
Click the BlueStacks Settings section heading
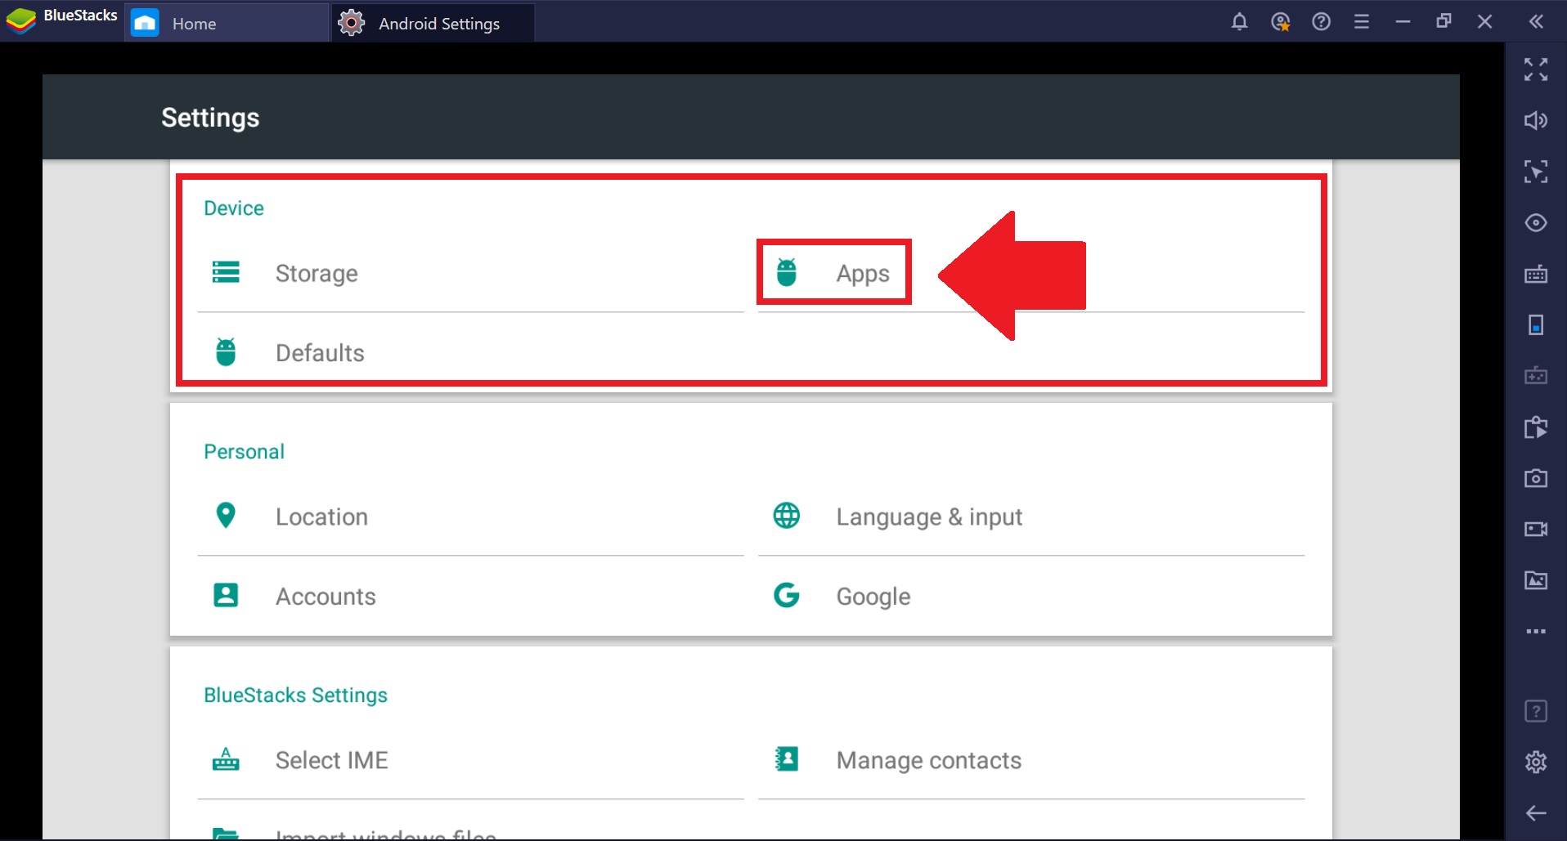[296, 696]
